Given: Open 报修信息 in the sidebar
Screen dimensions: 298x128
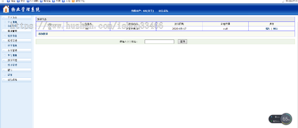Looking at the screenshot, I should 12,46.
